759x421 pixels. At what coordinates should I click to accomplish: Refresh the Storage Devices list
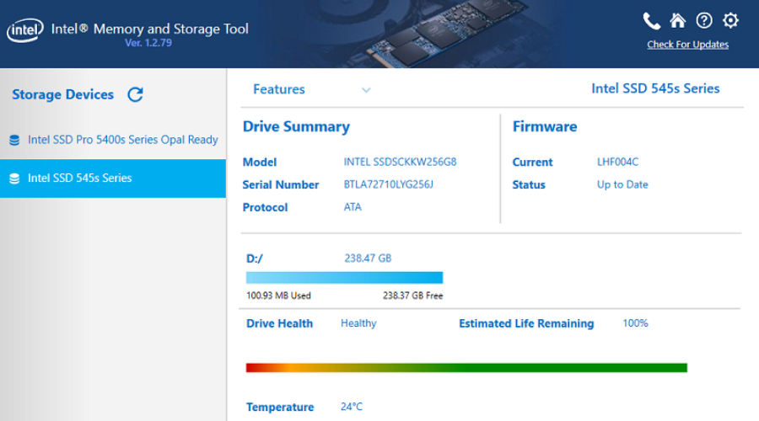[x=136, y=94]
